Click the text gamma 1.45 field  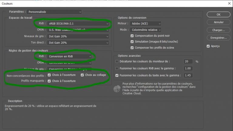pyautogui.click(x=188, y=75)
